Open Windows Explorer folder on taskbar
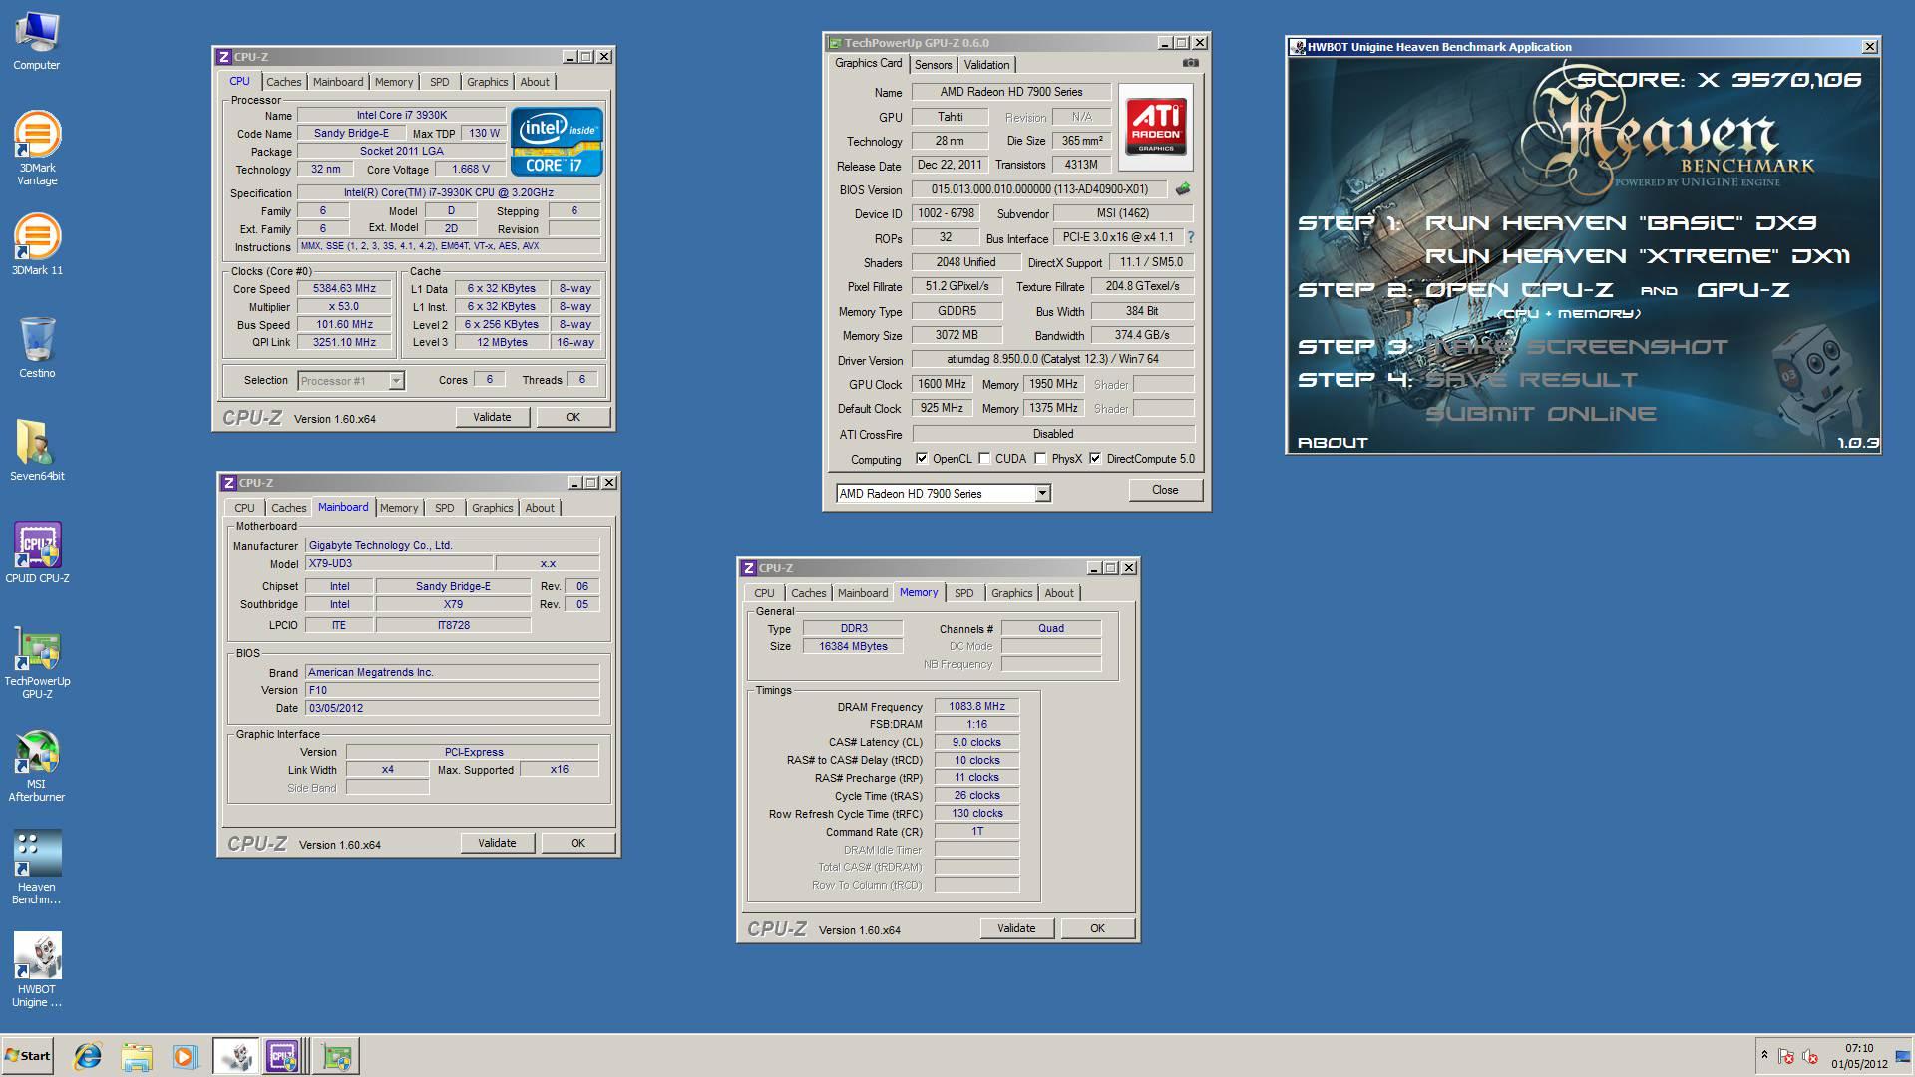 pos(137,1056)
